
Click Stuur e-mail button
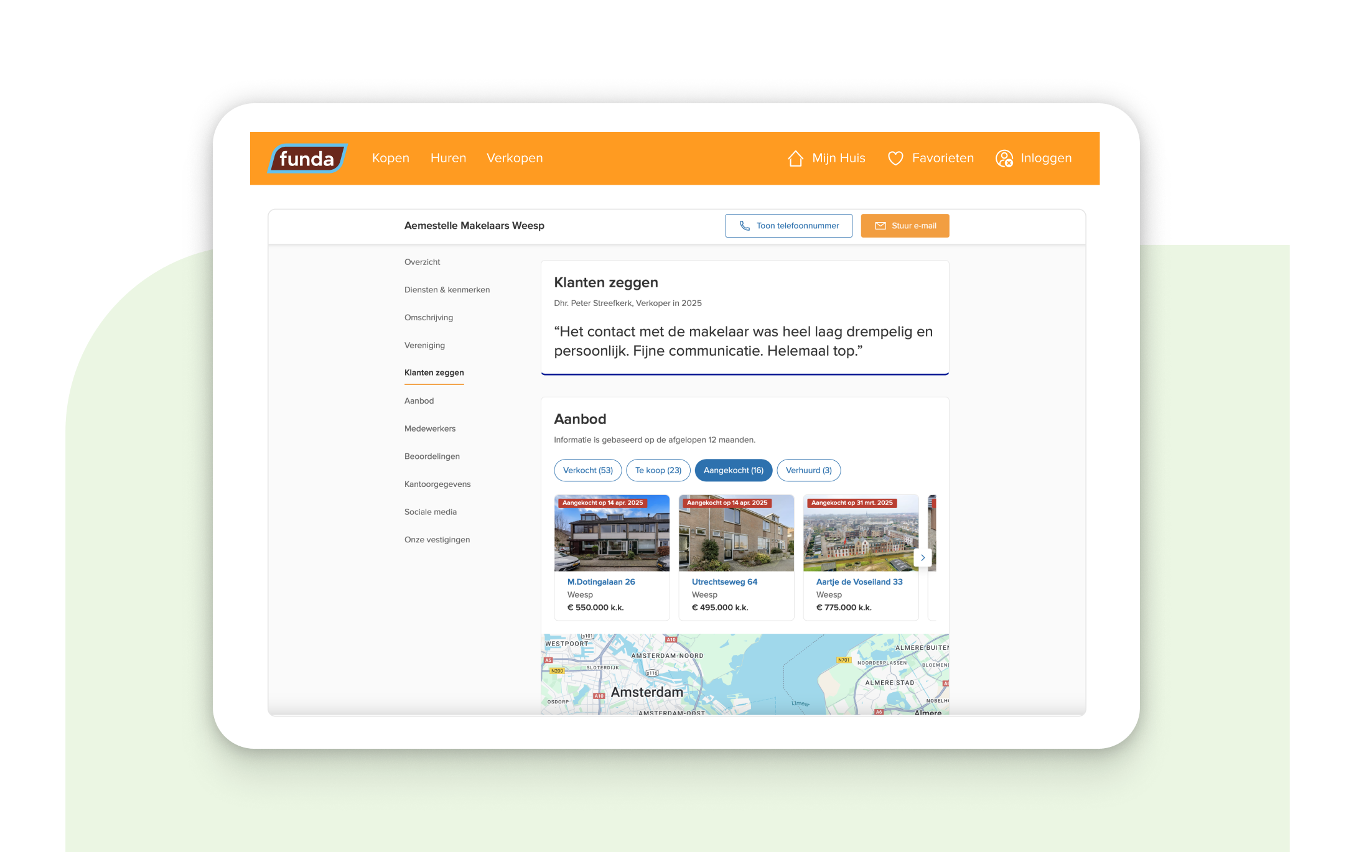tap(905, 226)
